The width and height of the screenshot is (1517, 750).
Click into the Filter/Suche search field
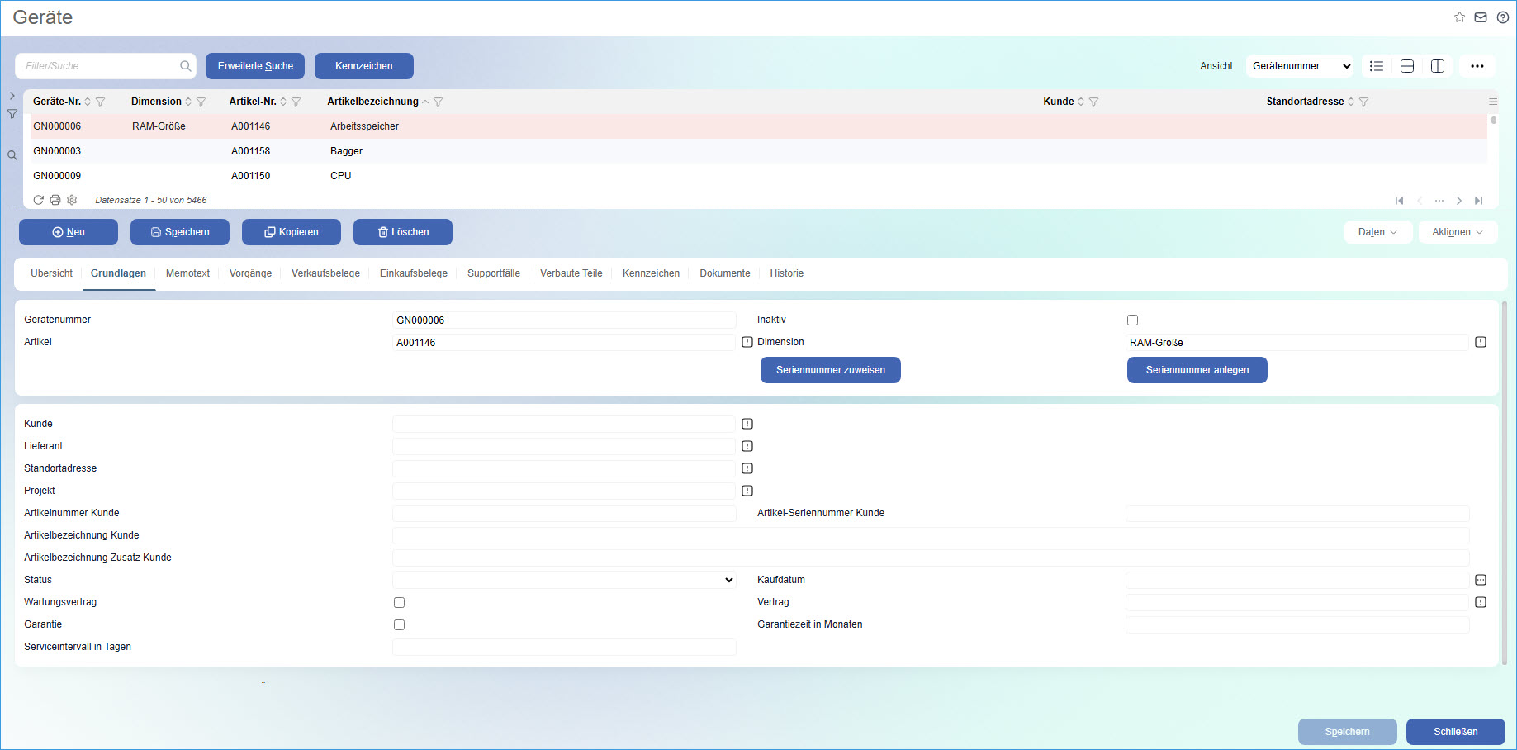coord(99,66)
